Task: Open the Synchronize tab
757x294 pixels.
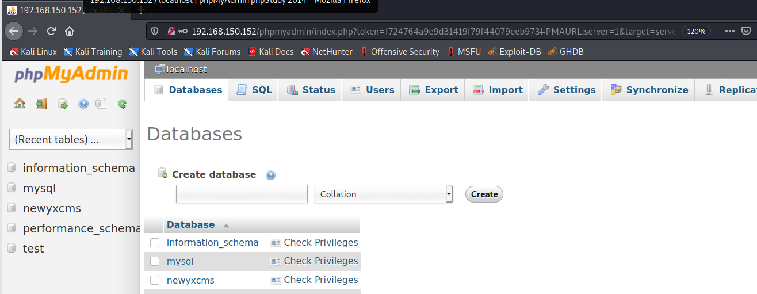Action: click(x=649, y=90)
